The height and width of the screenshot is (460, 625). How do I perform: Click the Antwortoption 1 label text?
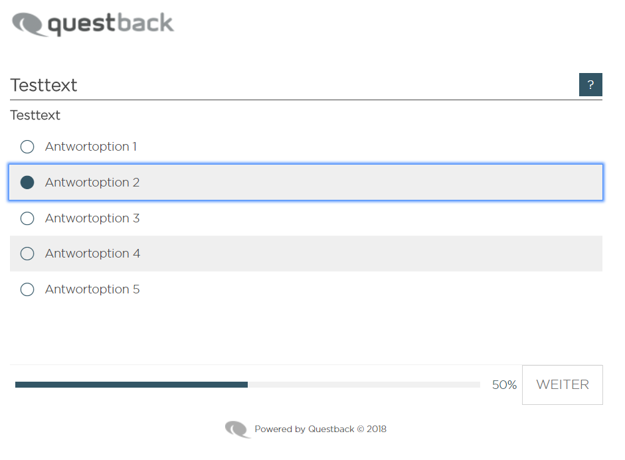pos(91,147)
